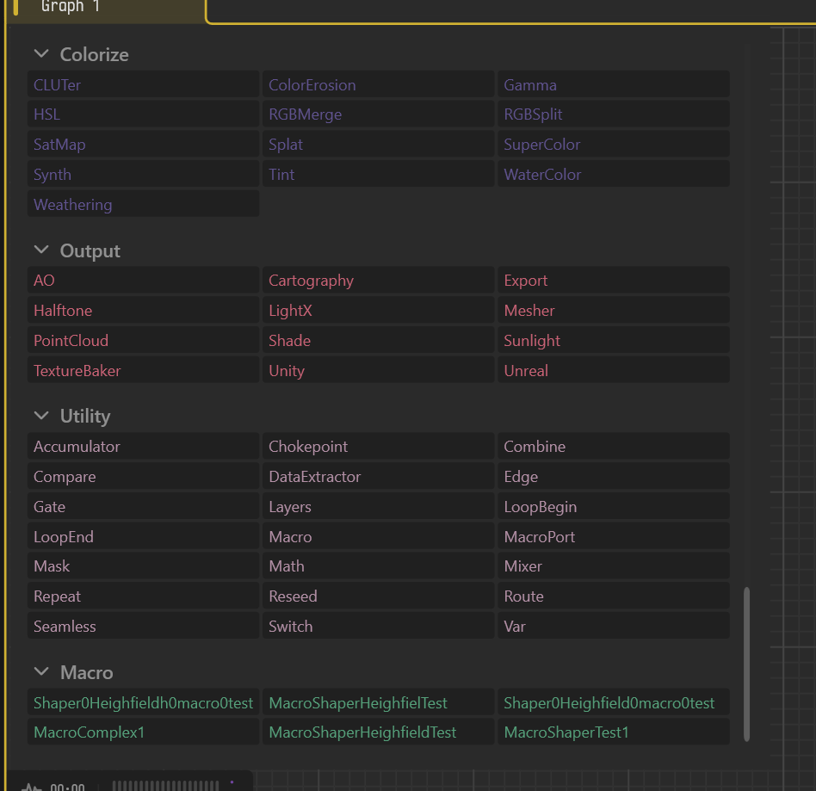Click the node list vertical scrollbar
Viewport: 816px width, 791px height.
tap(747, 664)
